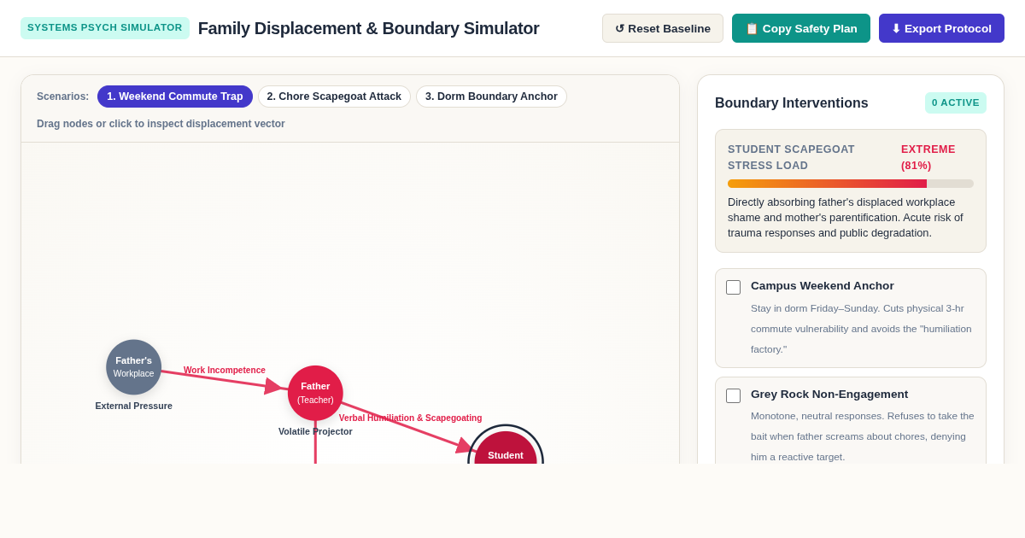Click the SYSTEMS PSYCH SIMULATOR badge
1025x538 pixels.
[x=105, y=28]
